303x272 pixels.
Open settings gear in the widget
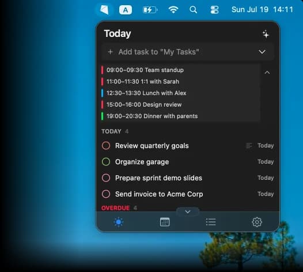click(x=257, y=222)
